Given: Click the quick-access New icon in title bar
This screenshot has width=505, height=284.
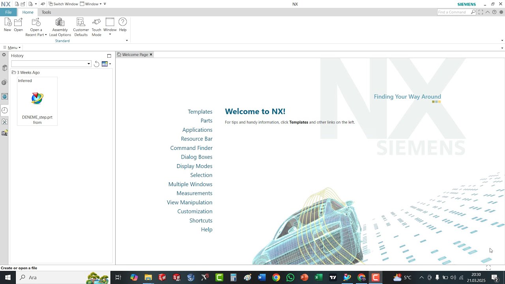Looking at the screenshot, I should (17, 4).
